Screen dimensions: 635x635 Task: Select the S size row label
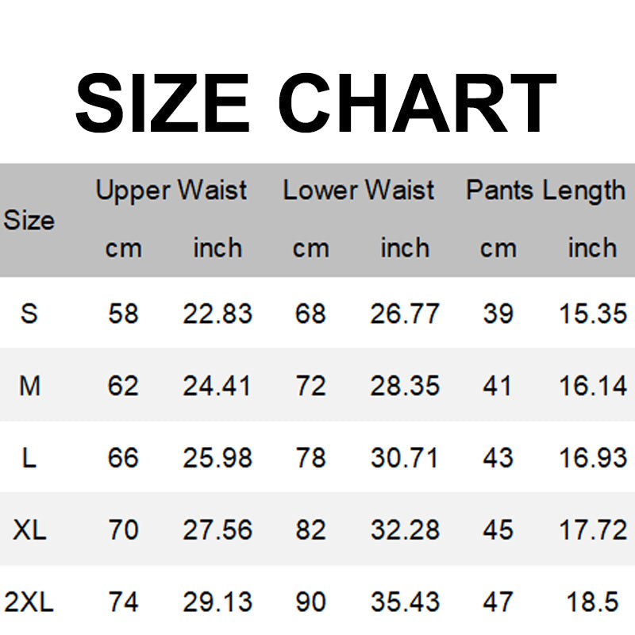[29, 314]
